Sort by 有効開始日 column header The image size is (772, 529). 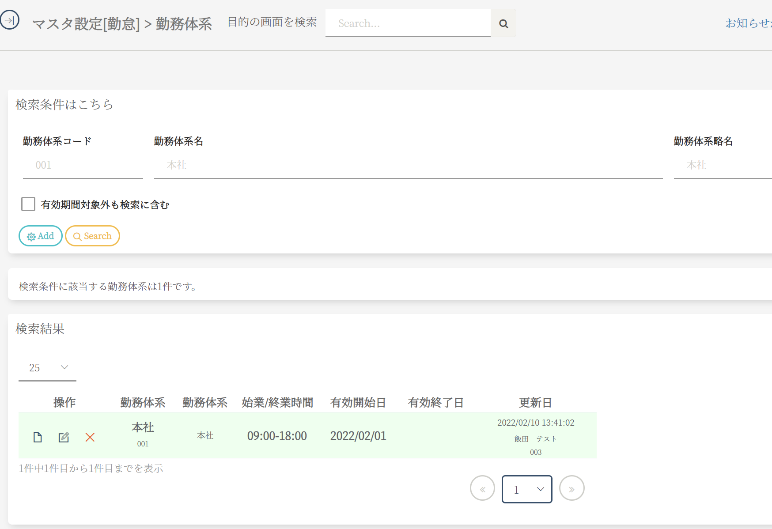tap(358, 402)
